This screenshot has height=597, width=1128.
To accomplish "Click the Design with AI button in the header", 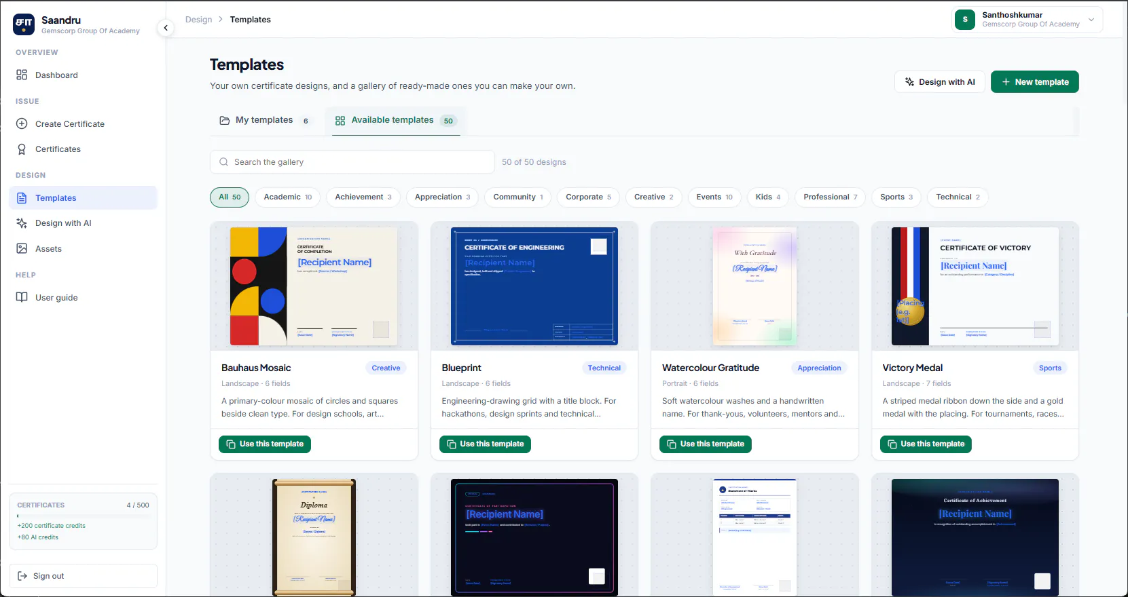I will tap(940, 81).
